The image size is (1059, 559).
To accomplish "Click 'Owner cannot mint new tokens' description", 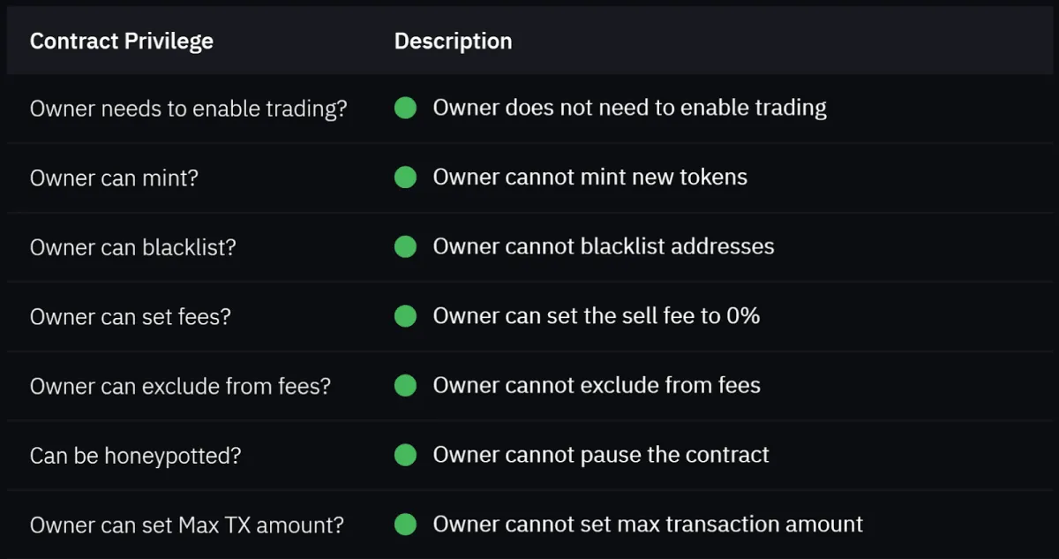I will 590,178.
